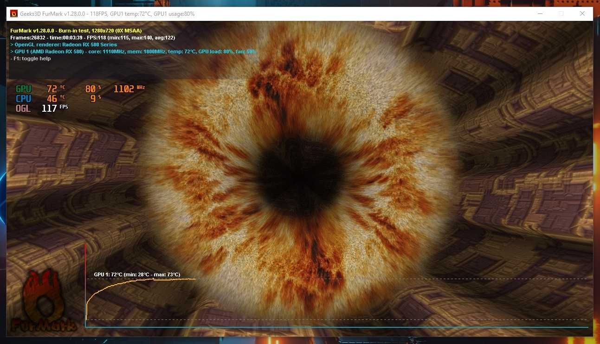Click the green GPU overlay label
Image resolution: width=600 pixels, height=344 pixels.
click(24, 89)
